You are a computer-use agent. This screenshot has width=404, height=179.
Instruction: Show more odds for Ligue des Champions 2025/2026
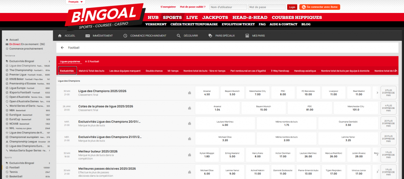(377, 93)
